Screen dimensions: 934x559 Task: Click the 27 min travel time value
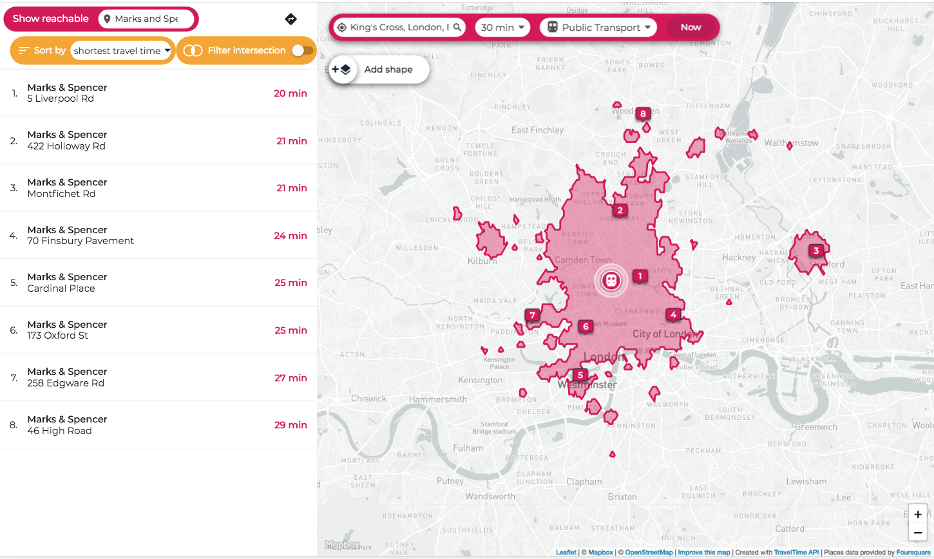click(x=291, y=378)
